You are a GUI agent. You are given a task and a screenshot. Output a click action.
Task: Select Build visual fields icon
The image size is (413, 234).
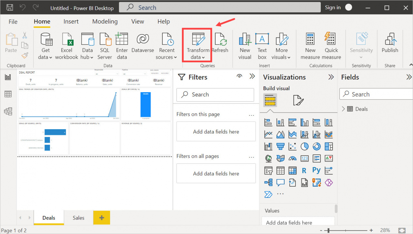[x=270, y=100]
